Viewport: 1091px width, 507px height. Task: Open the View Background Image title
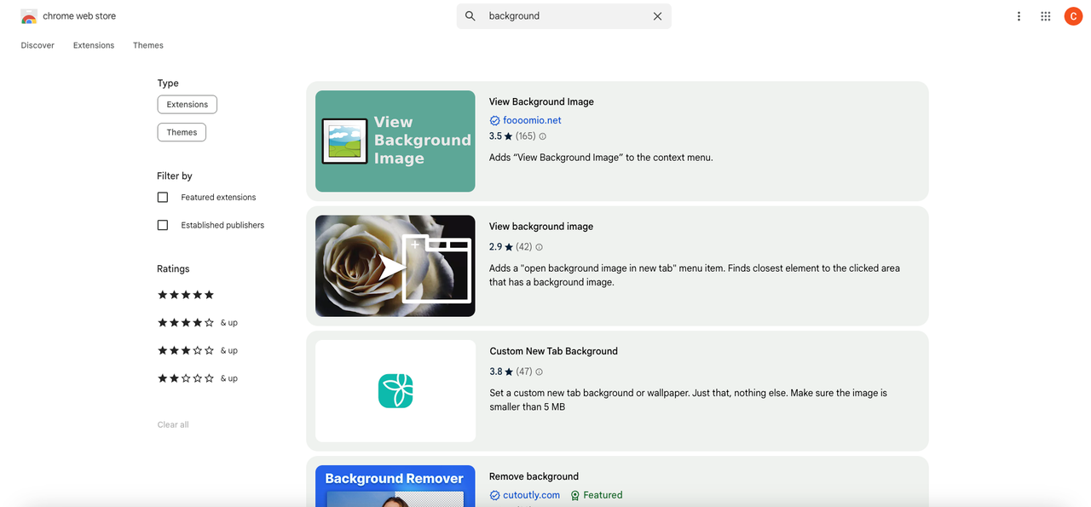(x=541, y=101)
